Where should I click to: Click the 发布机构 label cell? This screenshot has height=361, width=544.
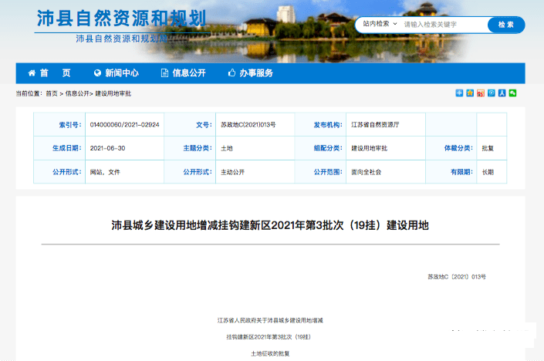pyautogui.click(x=320, y=124)
